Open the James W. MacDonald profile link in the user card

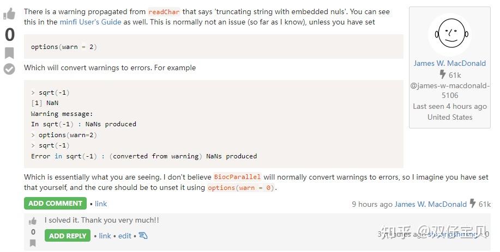coord(449,63)
